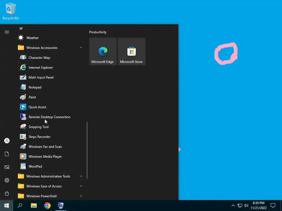Click the "Snipping Tool" label
This screenshot has width=282, height=211.
(39, 127)
